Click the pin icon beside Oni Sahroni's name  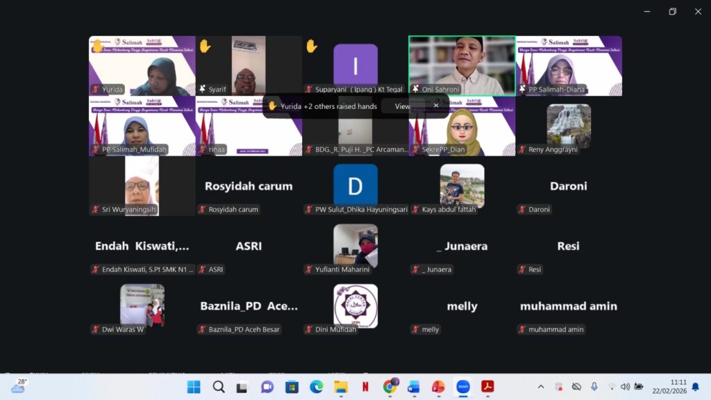(415, 90)
